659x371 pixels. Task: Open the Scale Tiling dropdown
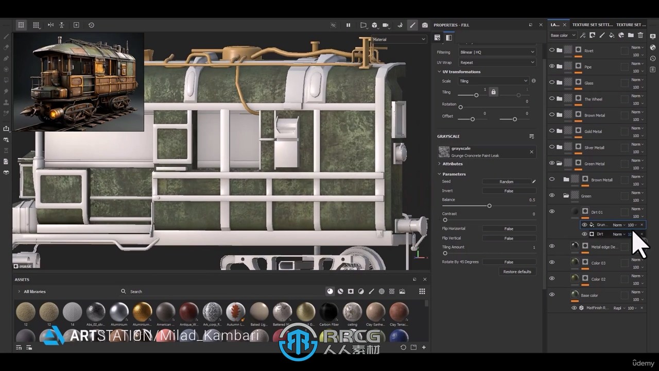click(x=493, y=81)
